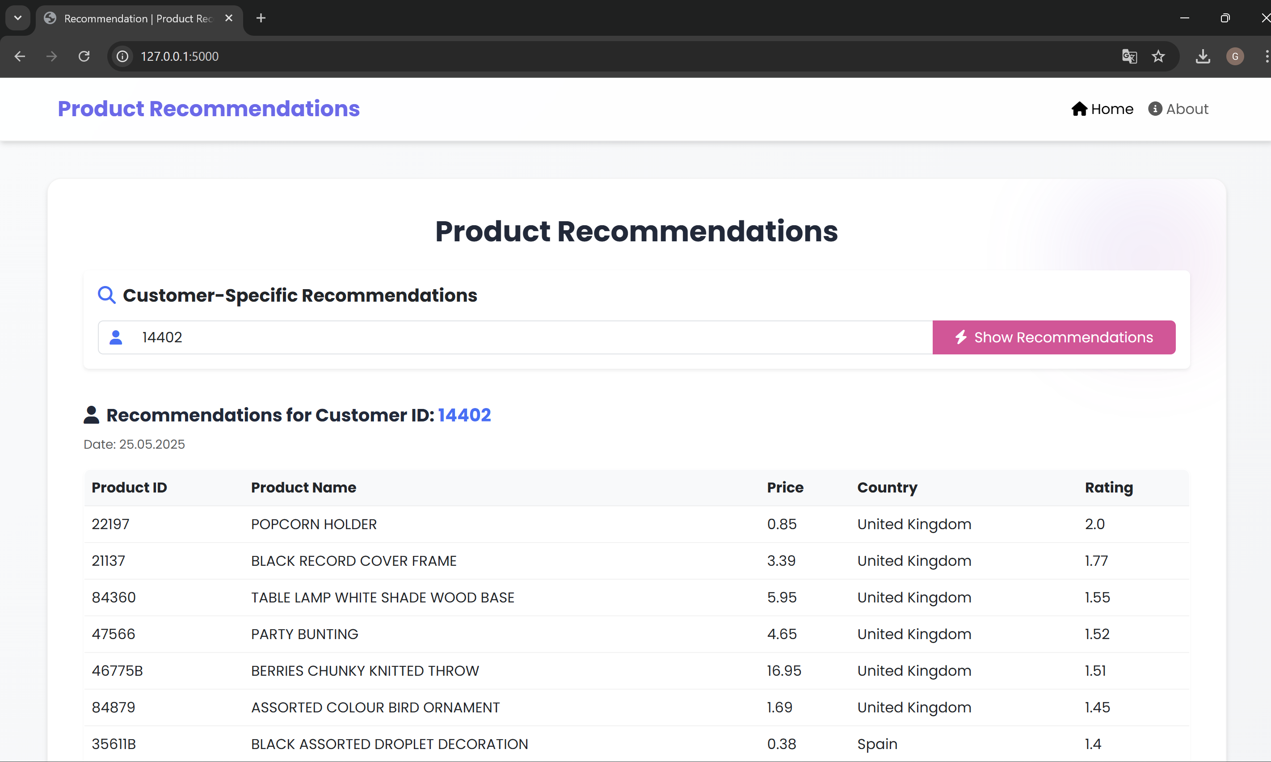
Task: Click the site information icon in the address bar
Action: (x=122, y=56)
